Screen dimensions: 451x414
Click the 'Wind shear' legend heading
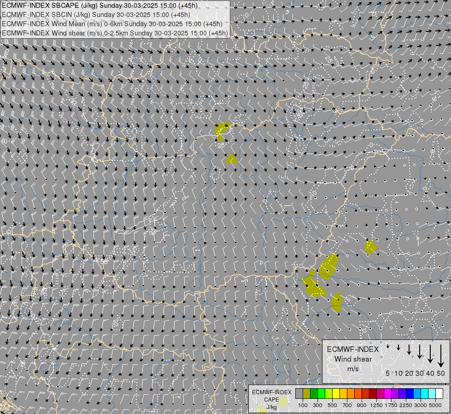(353, 359)
